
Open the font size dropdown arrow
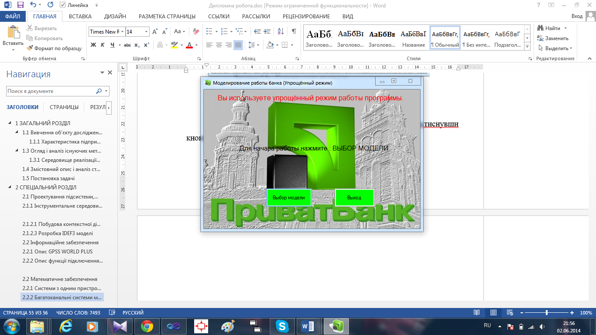click(146, 31)
